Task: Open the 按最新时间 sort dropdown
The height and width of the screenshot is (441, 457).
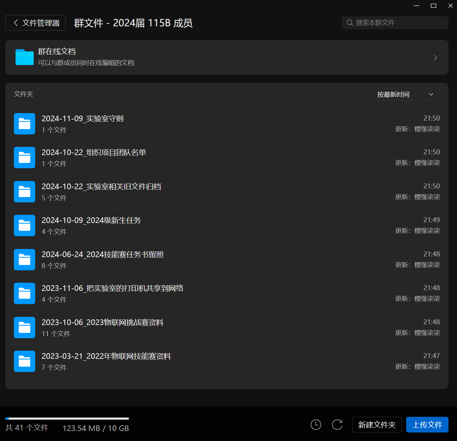Action: click(406, 94)
